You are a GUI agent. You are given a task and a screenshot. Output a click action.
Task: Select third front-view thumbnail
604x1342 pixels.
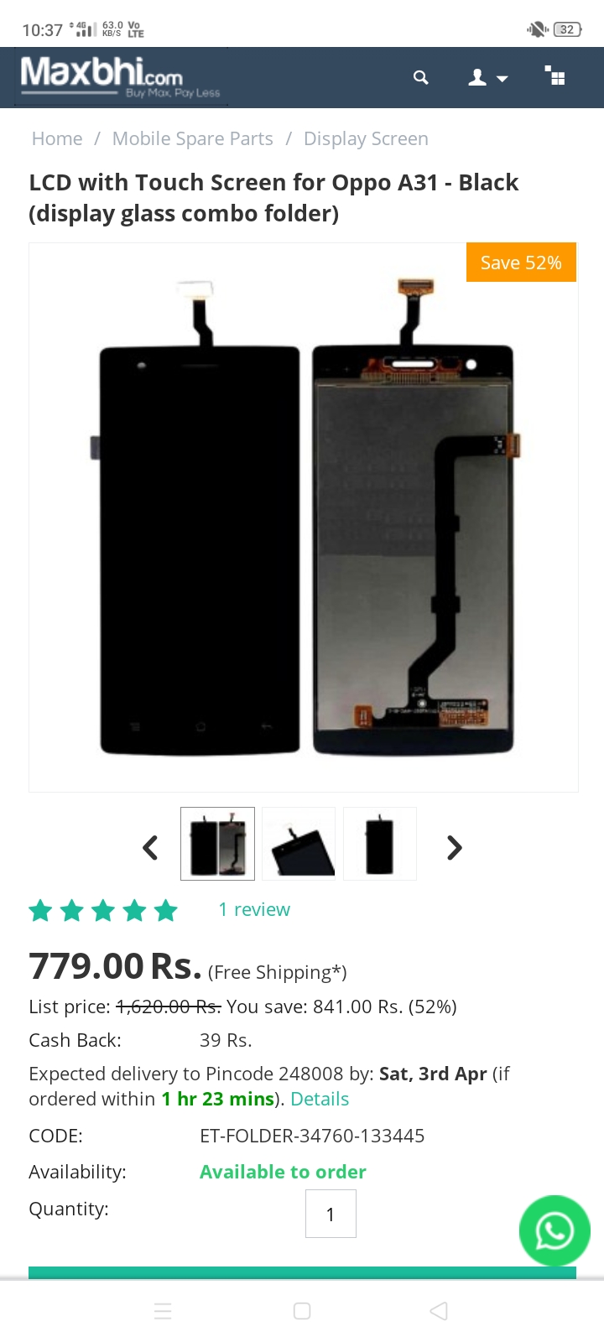[x=380, y=844]
